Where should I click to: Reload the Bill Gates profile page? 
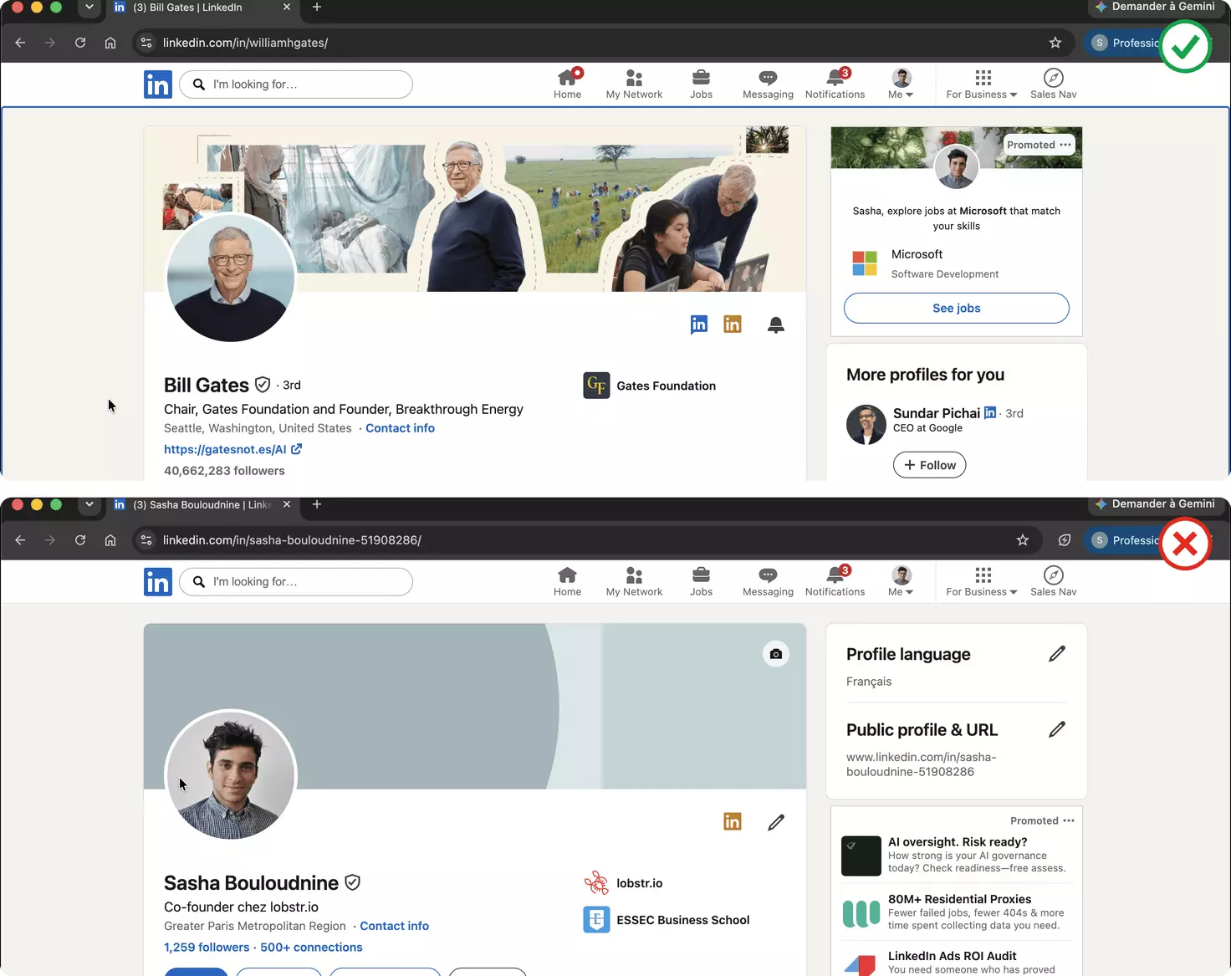pyautogui.click(x=80, y=43)
